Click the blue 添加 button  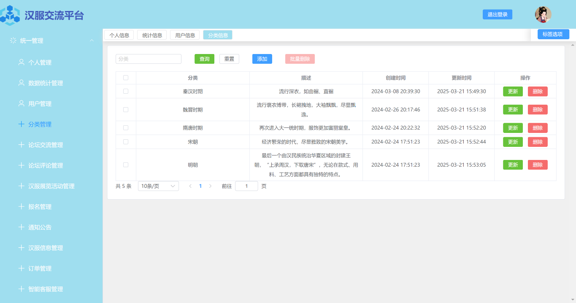click(x=262, y=59)
